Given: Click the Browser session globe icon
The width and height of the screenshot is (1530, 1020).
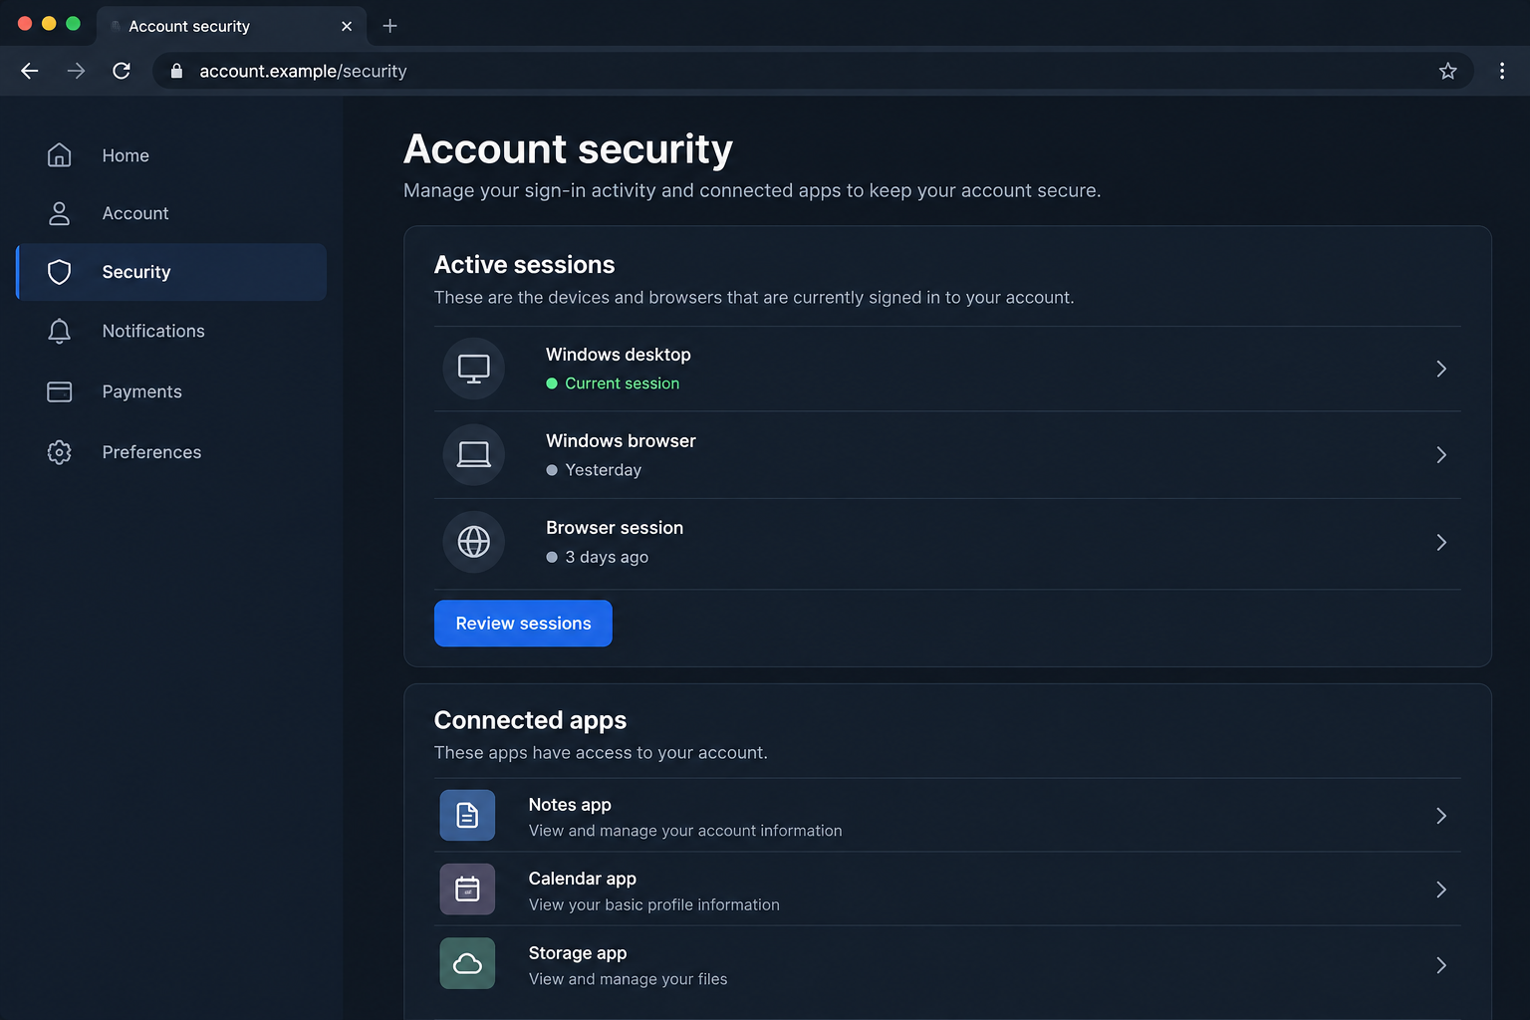Looking at the screenshot, I should pos(473,542).
